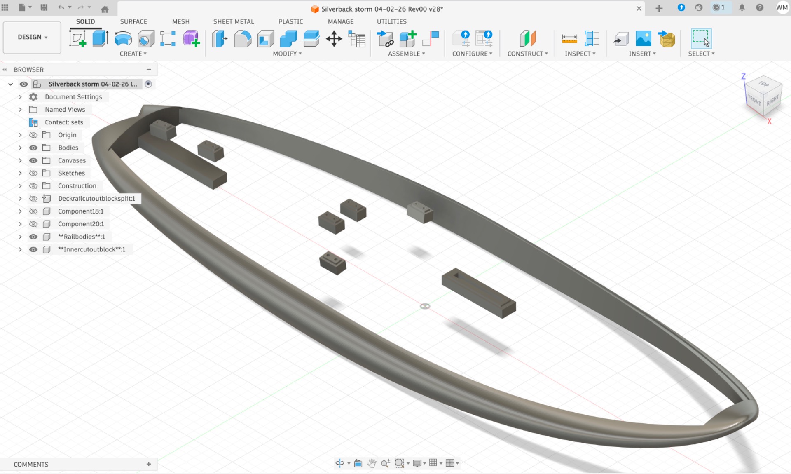Click the Move/Copy arrows icon

click(334, 39)
